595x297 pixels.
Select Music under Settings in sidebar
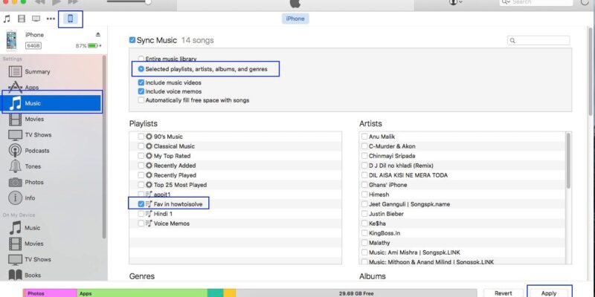coord(51,103)
